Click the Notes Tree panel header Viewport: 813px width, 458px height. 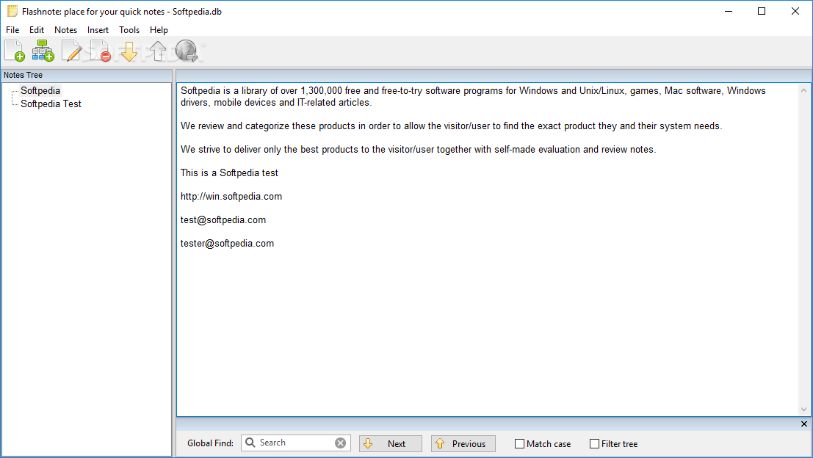coord(87,75)
